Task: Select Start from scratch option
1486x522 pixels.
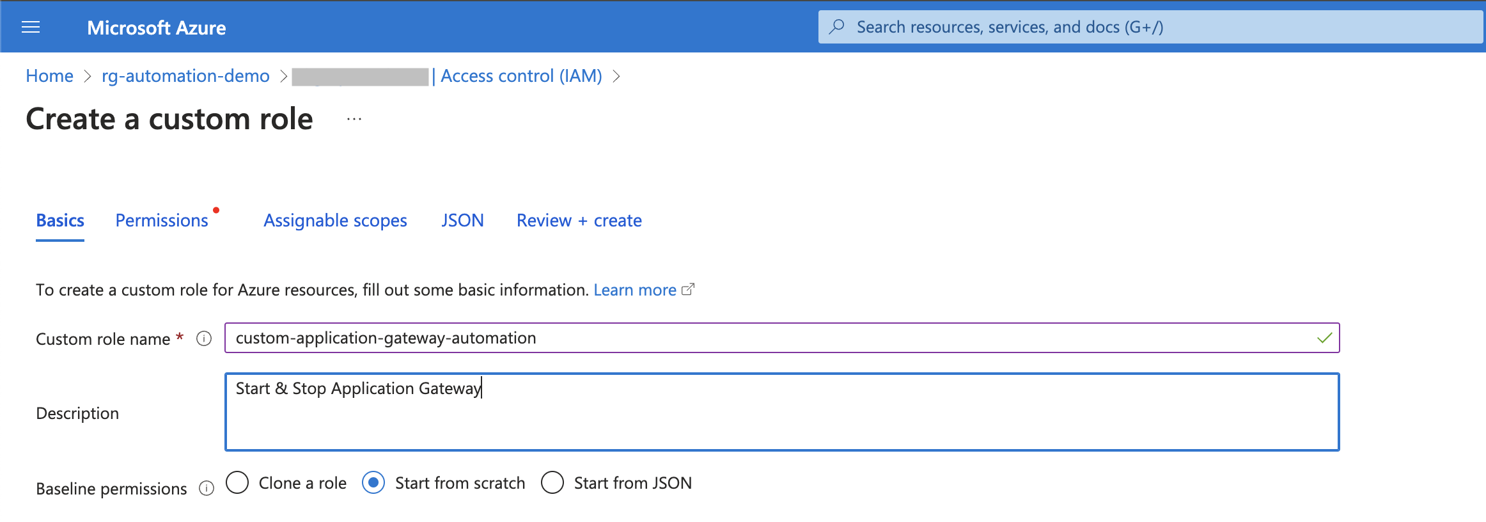Action: pos(373,483)
